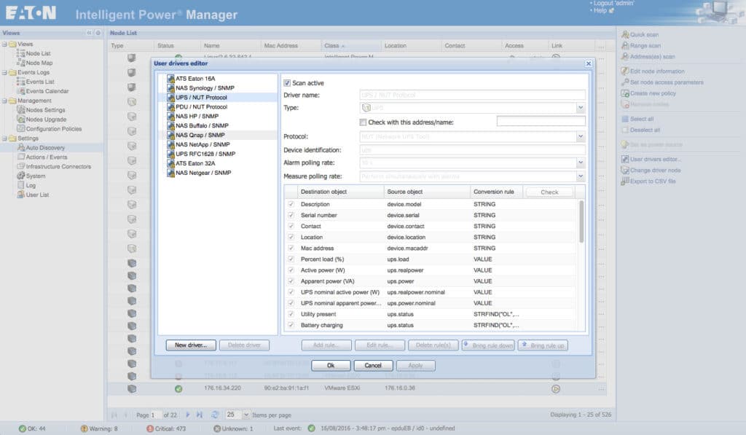Viewport: 746px width, 435px height.
Task: Enable Check with this address/name checkbox
Action: [x=363, y=122]
